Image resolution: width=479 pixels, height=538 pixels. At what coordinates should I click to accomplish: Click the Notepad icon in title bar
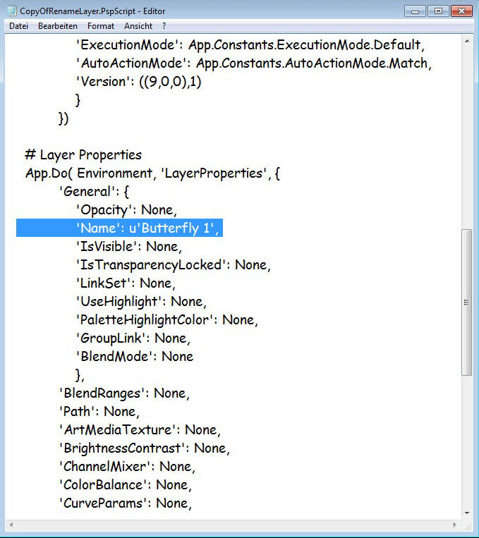(x=12, y=11)
